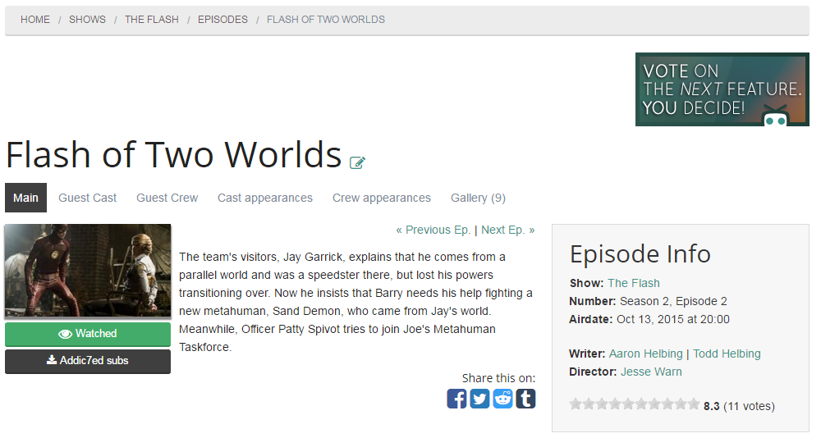Image resolution: width=821 pixels, height=438 pixels.
Task: Switch to Guest Crew tab
Action: point(167,198)
